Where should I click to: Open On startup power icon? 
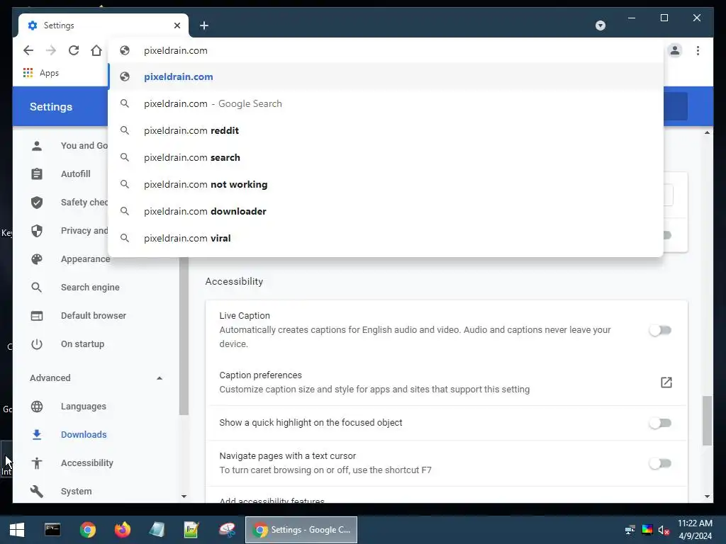click(37, 344)
